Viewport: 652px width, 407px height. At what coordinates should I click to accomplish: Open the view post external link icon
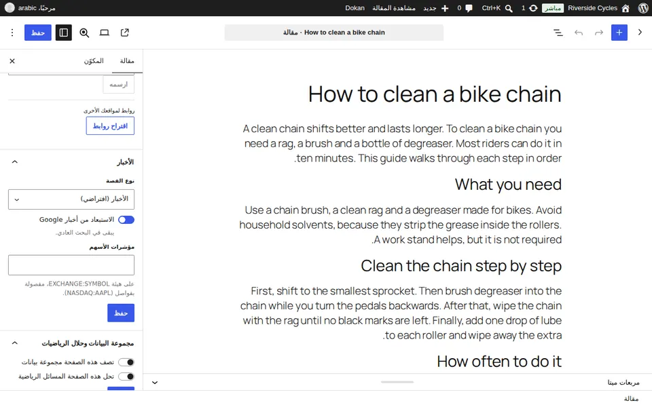click(125, 33)
